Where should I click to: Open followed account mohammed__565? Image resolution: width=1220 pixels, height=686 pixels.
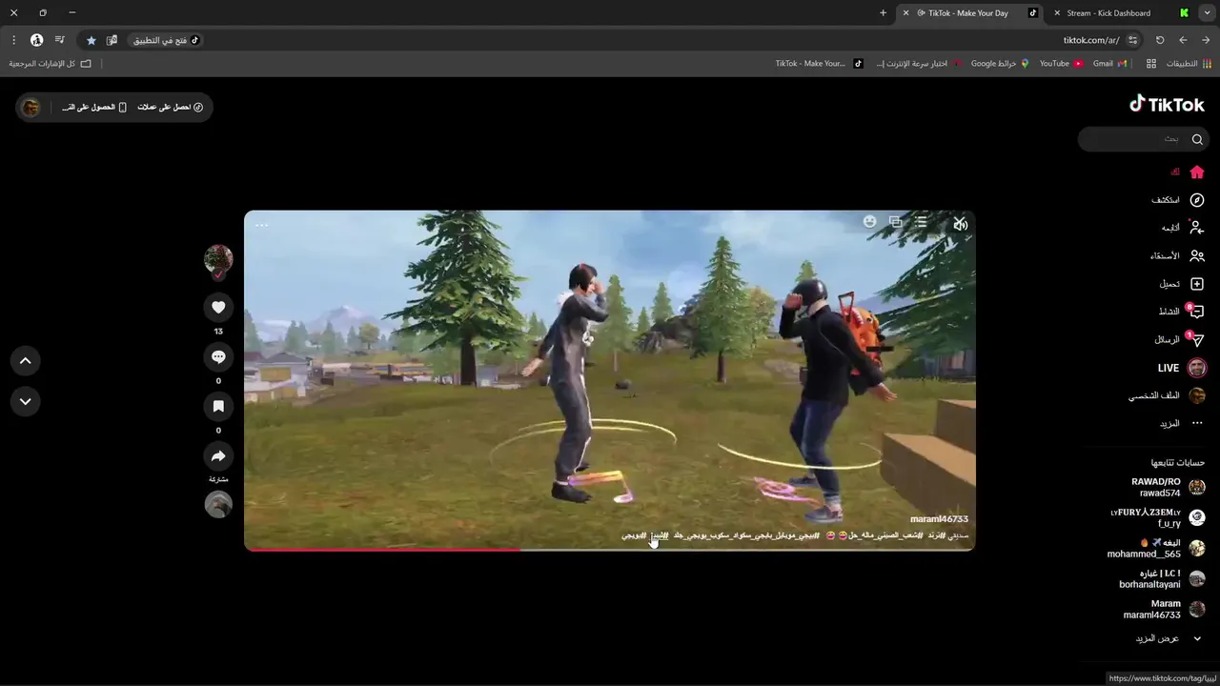click(1157, 548)
